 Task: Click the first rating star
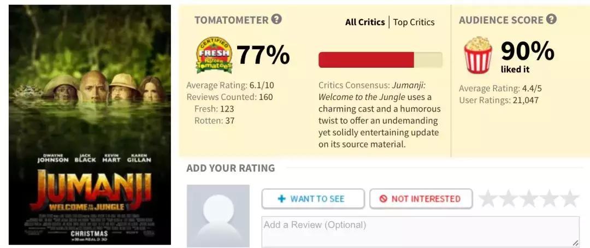(488, 199)
